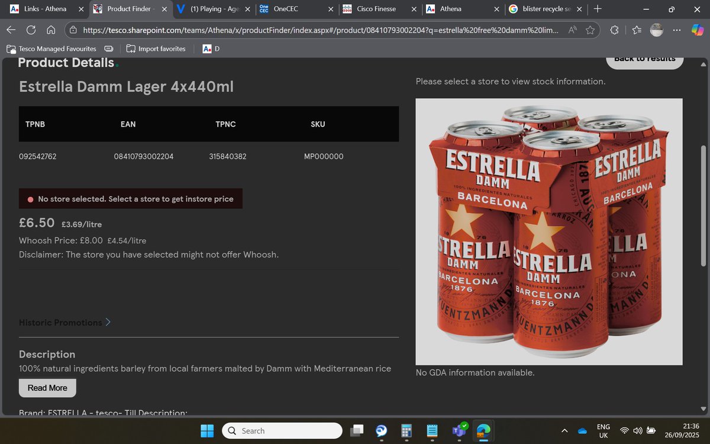Open a new browser tab

pos(598,9)
